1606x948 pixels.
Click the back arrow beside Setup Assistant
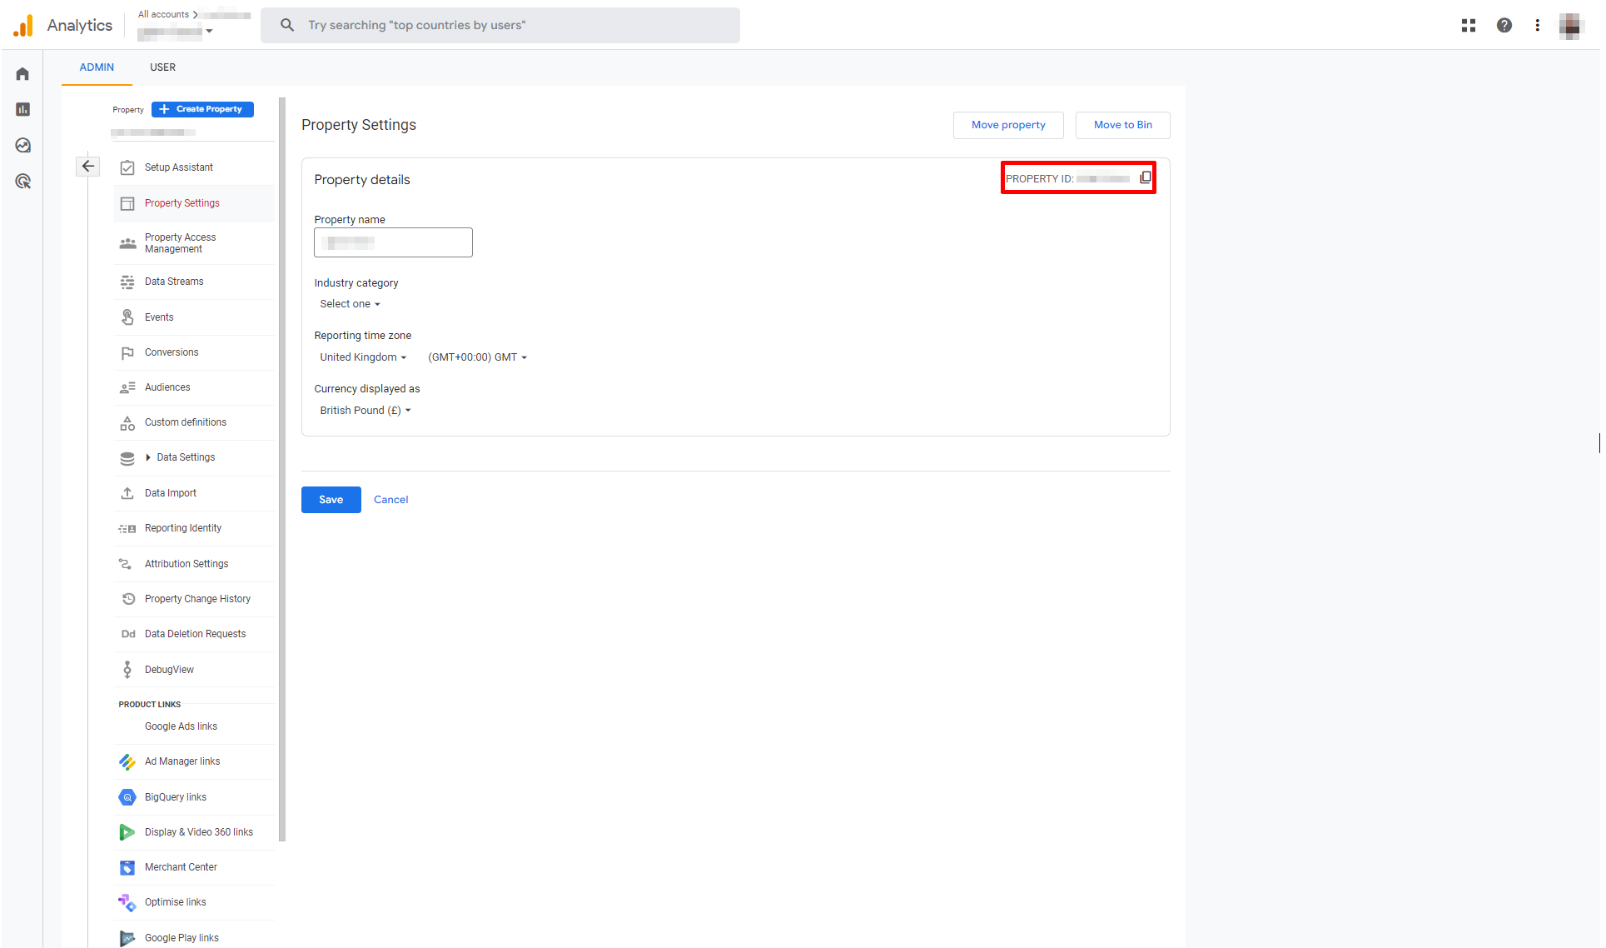tap(88, 166)
